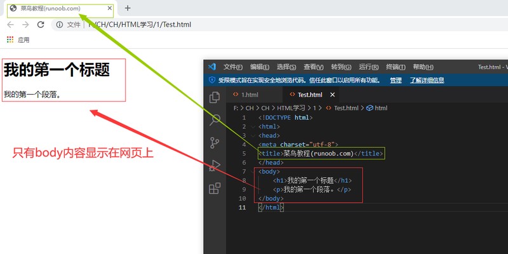Open VS Code Explorer in activity bar

215,98
